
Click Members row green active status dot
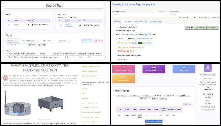tap(80, 25)
